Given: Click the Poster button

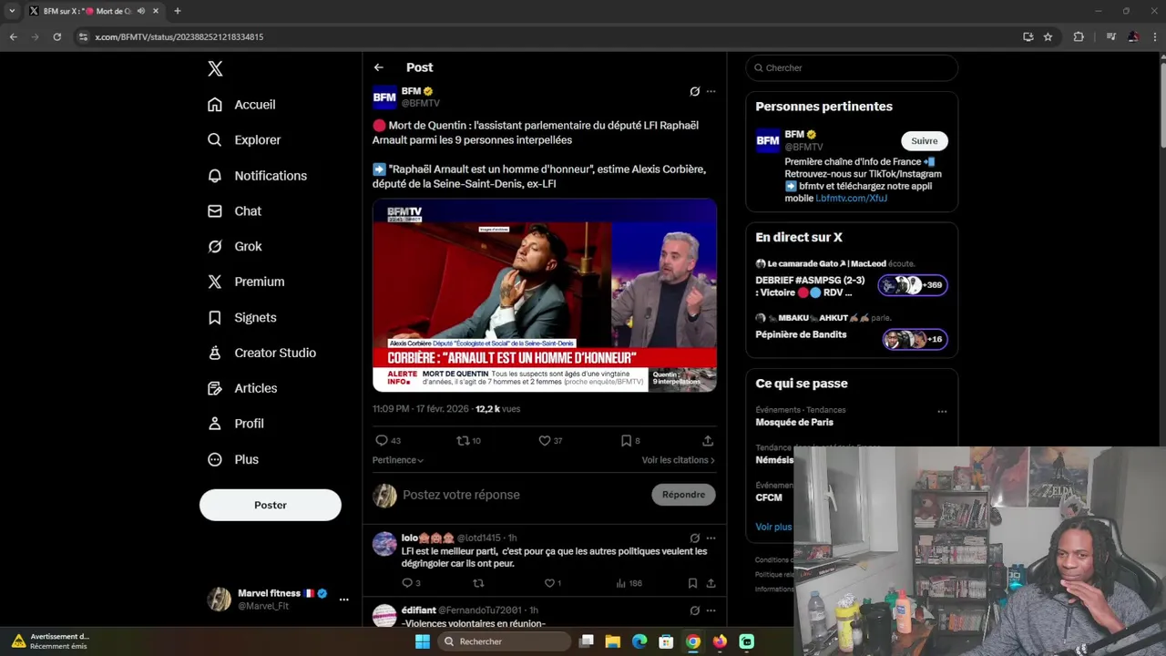Looking at the screenshot, I should (x=271, y=505).
